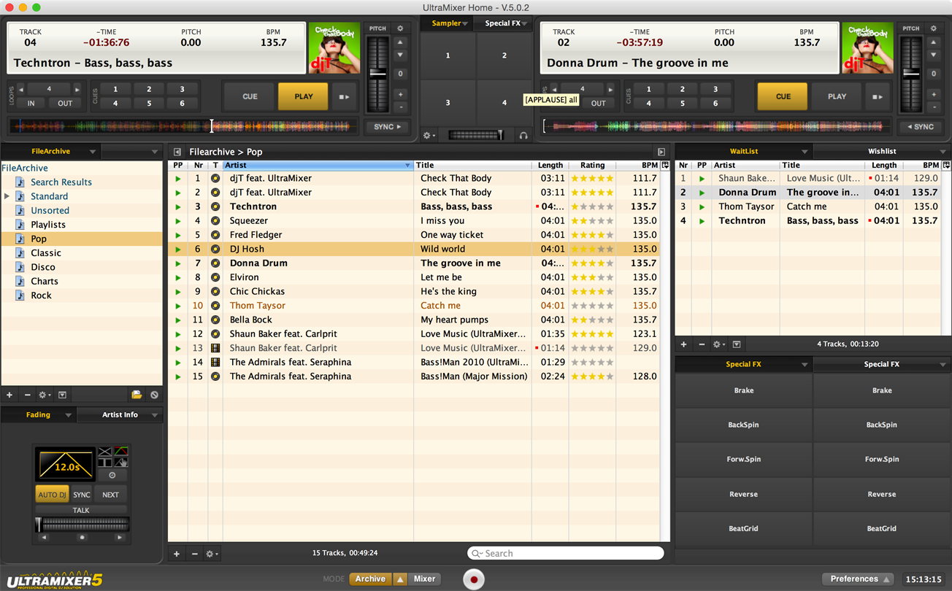Click the fade timer clock icon

(112, 475)
